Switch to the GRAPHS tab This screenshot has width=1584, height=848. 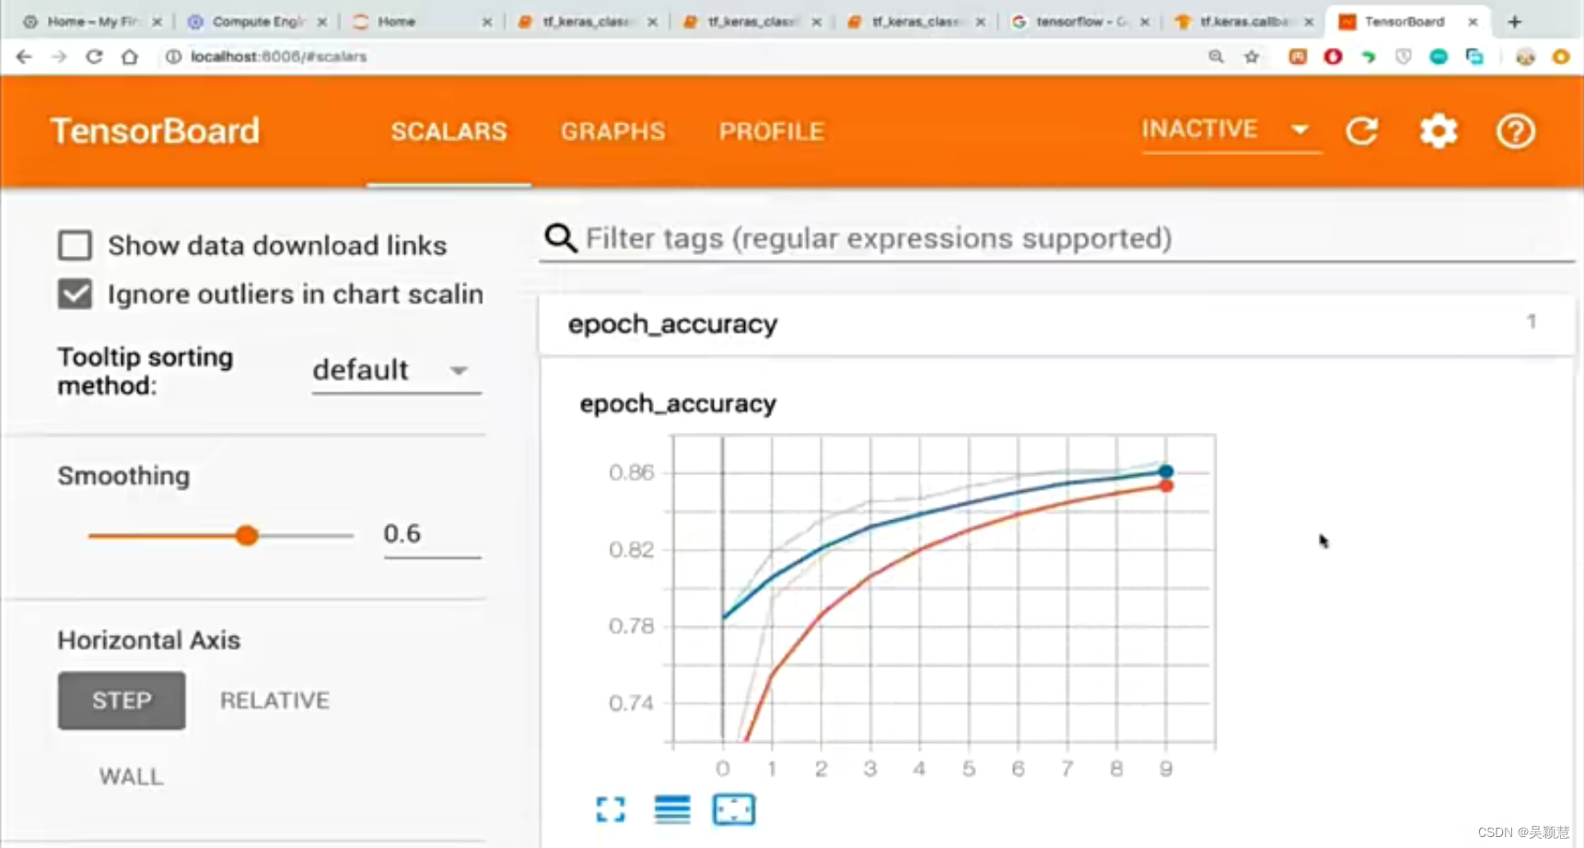click(x=612, y=132)
